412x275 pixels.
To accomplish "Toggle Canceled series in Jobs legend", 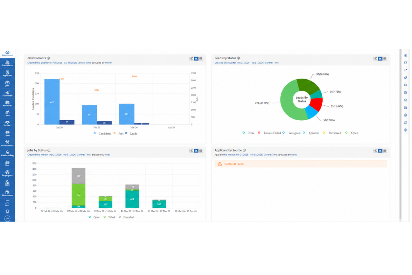I will tap(126, 217).
